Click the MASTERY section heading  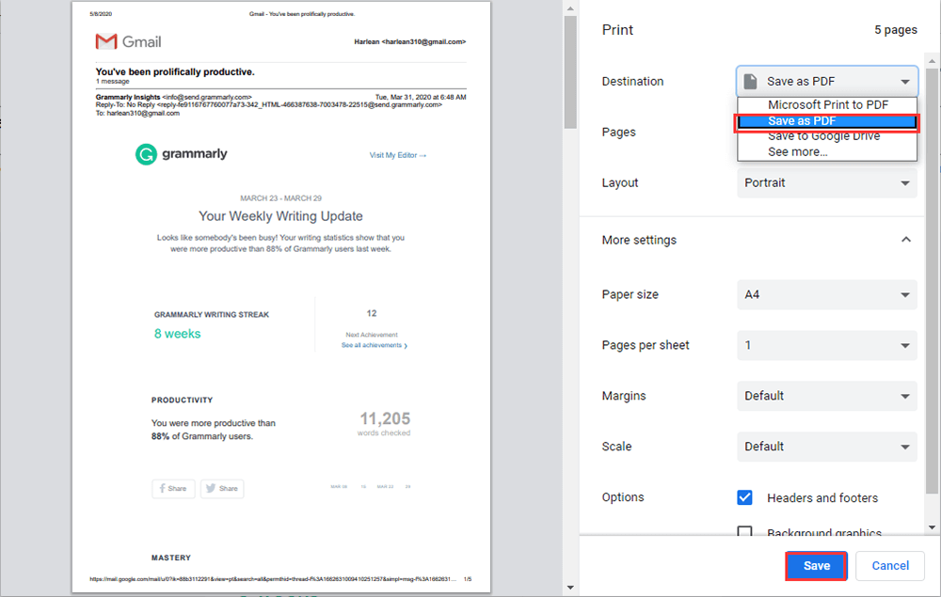(171, 558)
